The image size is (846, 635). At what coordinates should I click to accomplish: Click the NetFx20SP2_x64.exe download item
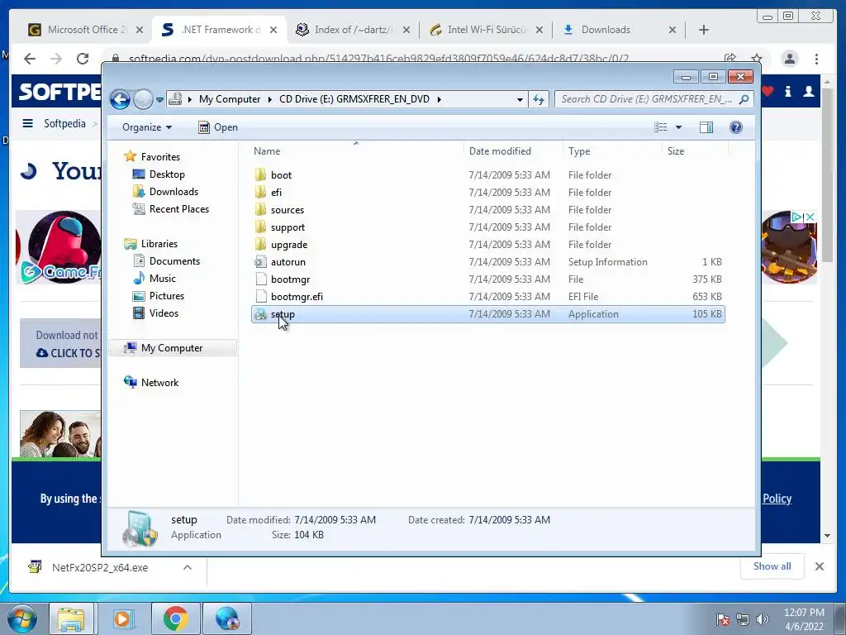pos(99,567)
